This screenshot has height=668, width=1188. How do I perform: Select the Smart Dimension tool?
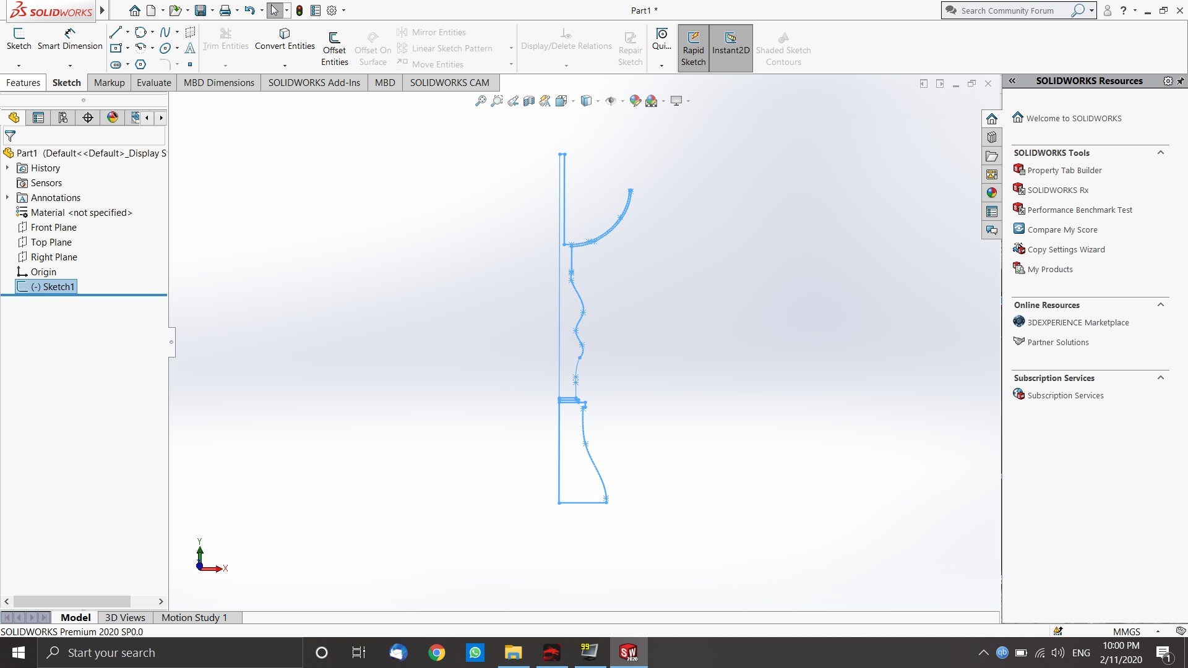click(70, 38)
